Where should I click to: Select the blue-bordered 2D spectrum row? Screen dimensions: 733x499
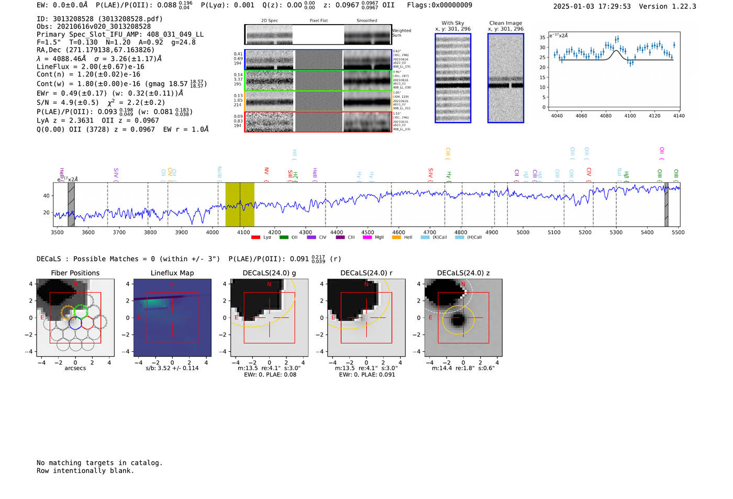(x=318, y=60)
